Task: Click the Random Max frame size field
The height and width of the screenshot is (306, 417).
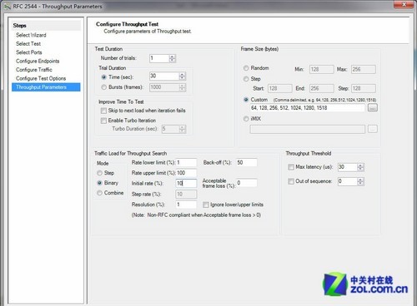Action: click(364, 69)
